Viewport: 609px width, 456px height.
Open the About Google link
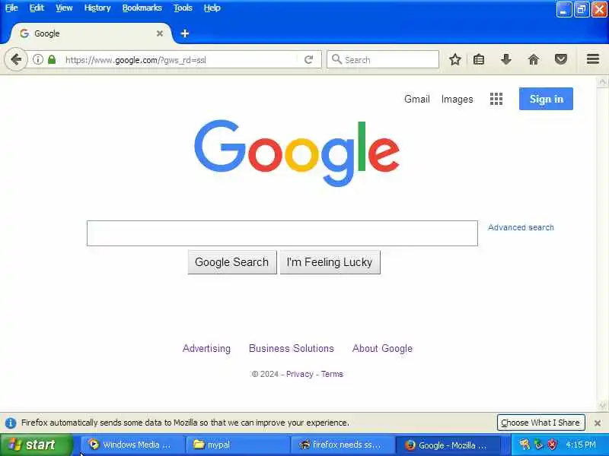[x=382, y=348]
